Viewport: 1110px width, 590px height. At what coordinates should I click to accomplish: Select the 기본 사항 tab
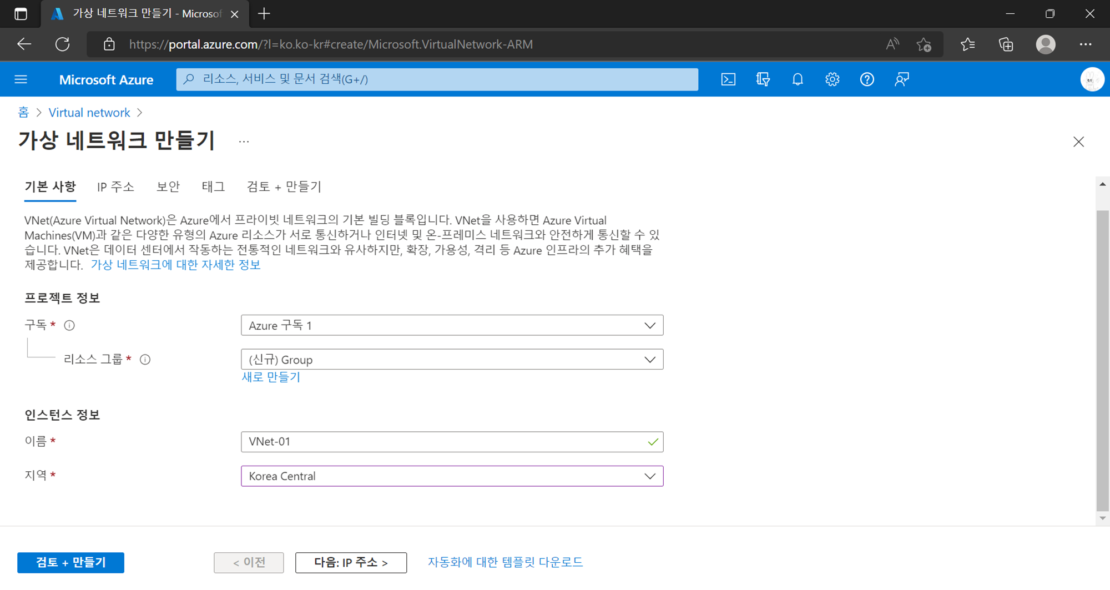[50, 186]
